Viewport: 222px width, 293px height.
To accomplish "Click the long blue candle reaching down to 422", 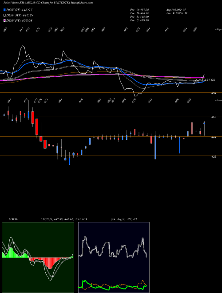I will tap(155, 147).
